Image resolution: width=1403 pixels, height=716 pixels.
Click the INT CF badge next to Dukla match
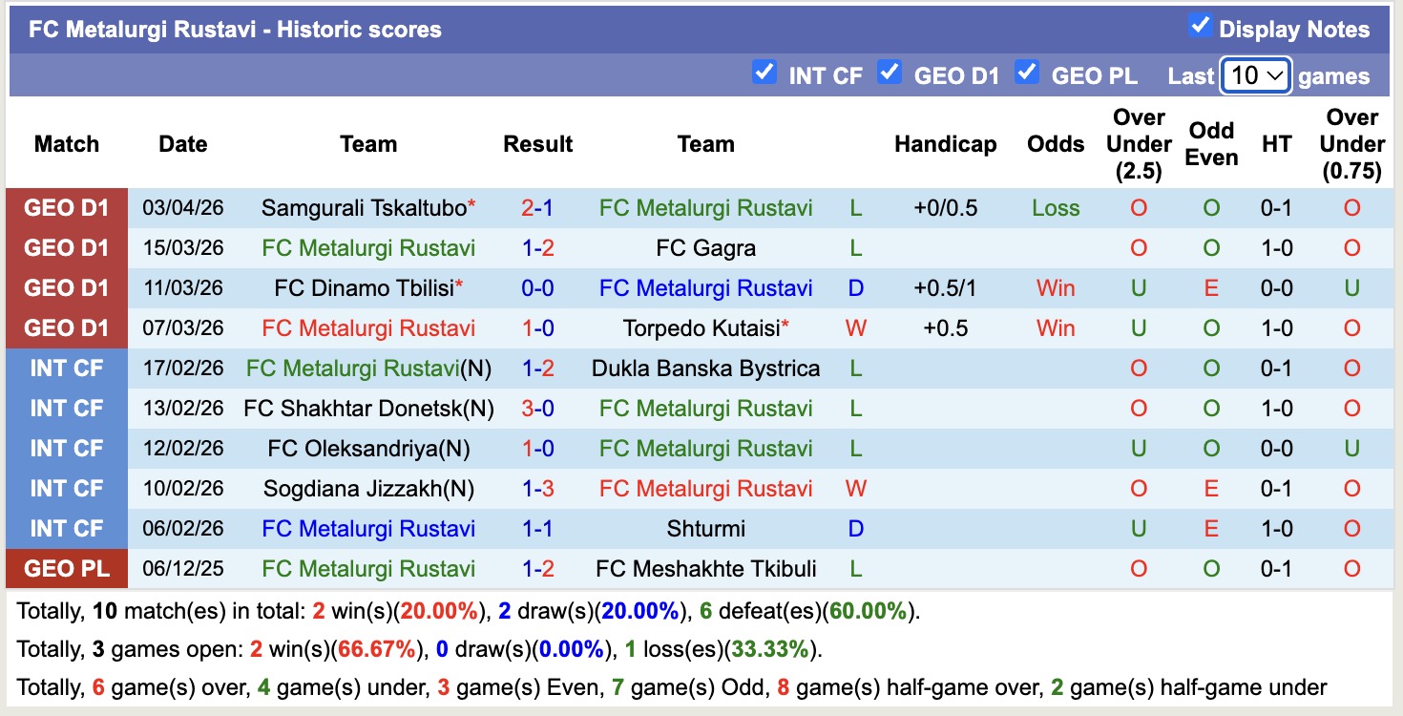(x=66, y=368)
